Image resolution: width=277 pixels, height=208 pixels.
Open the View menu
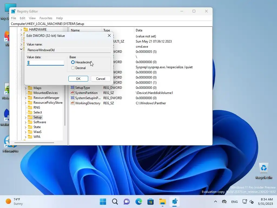(32, 18)
